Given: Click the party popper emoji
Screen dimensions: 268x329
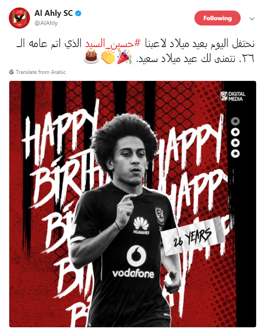Looking at the screenshot, I should 124,57.
